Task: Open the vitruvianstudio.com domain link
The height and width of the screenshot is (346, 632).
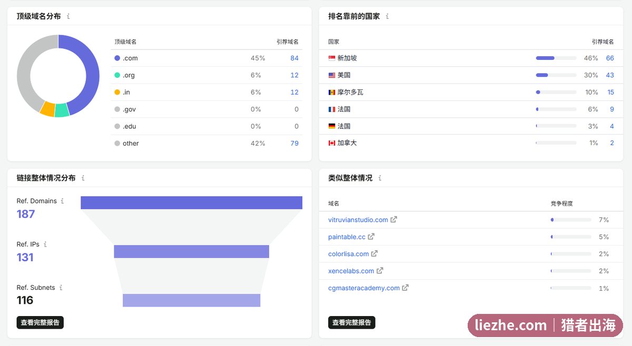Action: click(x=358, y=220)
